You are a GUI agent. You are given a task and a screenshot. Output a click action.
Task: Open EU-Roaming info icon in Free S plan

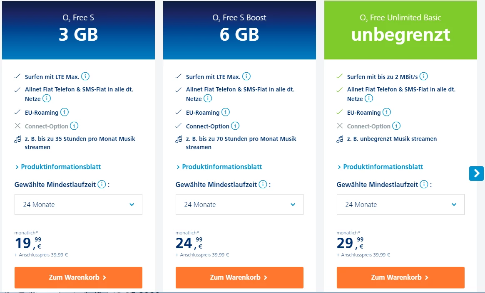[65, 112]
